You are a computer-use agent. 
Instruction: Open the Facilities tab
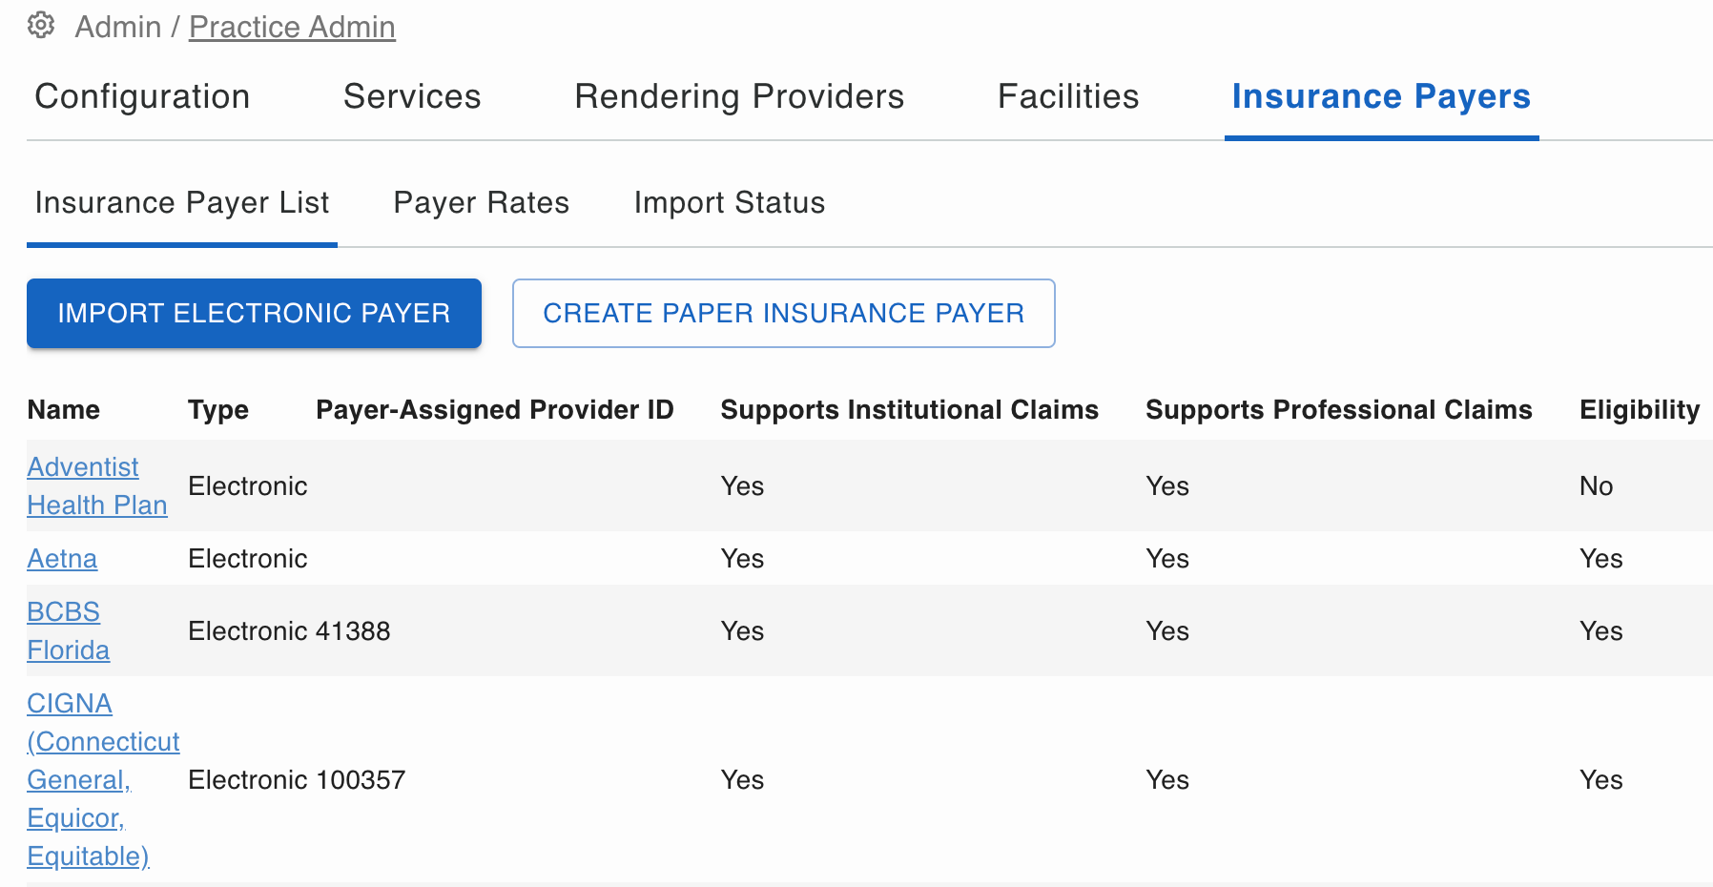click(1068, 96)
